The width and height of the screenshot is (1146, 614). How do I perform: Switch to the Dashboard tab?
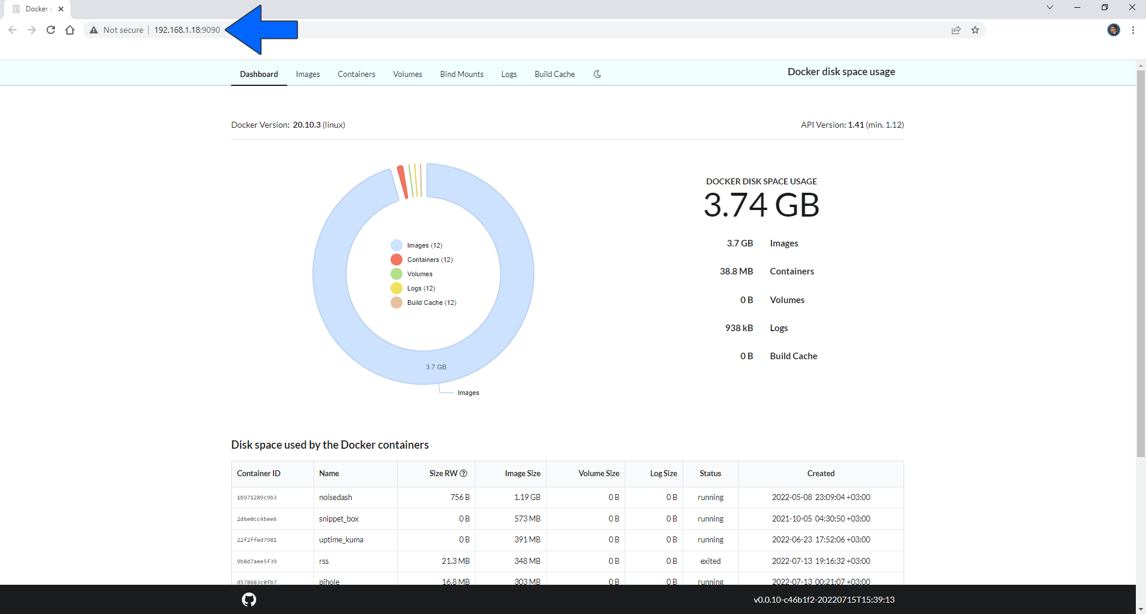click(259, 74)
